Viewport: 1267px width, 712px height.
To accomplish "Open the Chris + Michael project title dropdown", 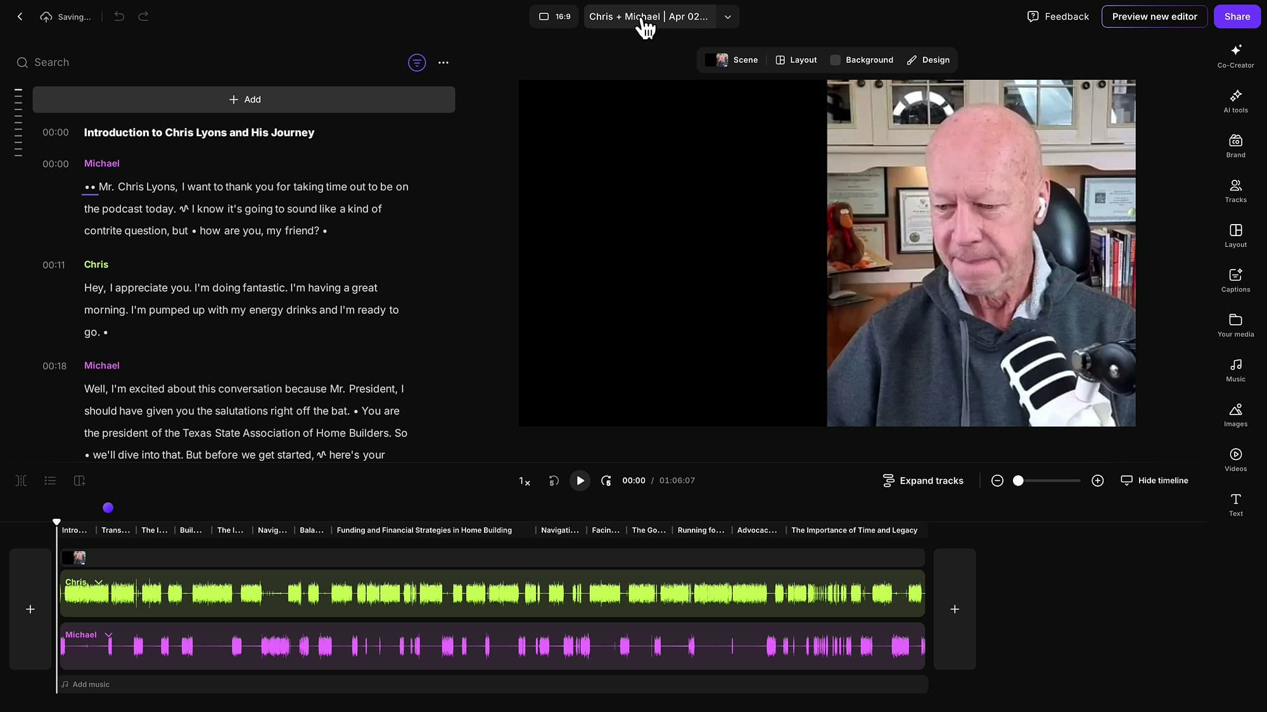I will point(727,16).
